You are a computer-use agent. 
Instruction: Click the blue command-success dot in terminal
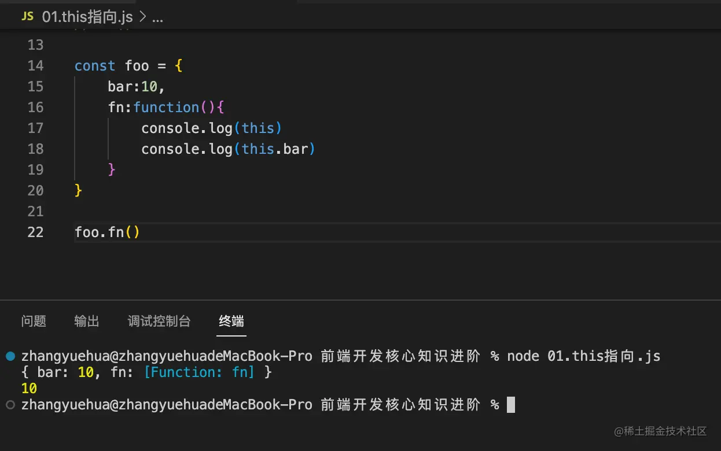pyautogui.click(x=10, y=356)
